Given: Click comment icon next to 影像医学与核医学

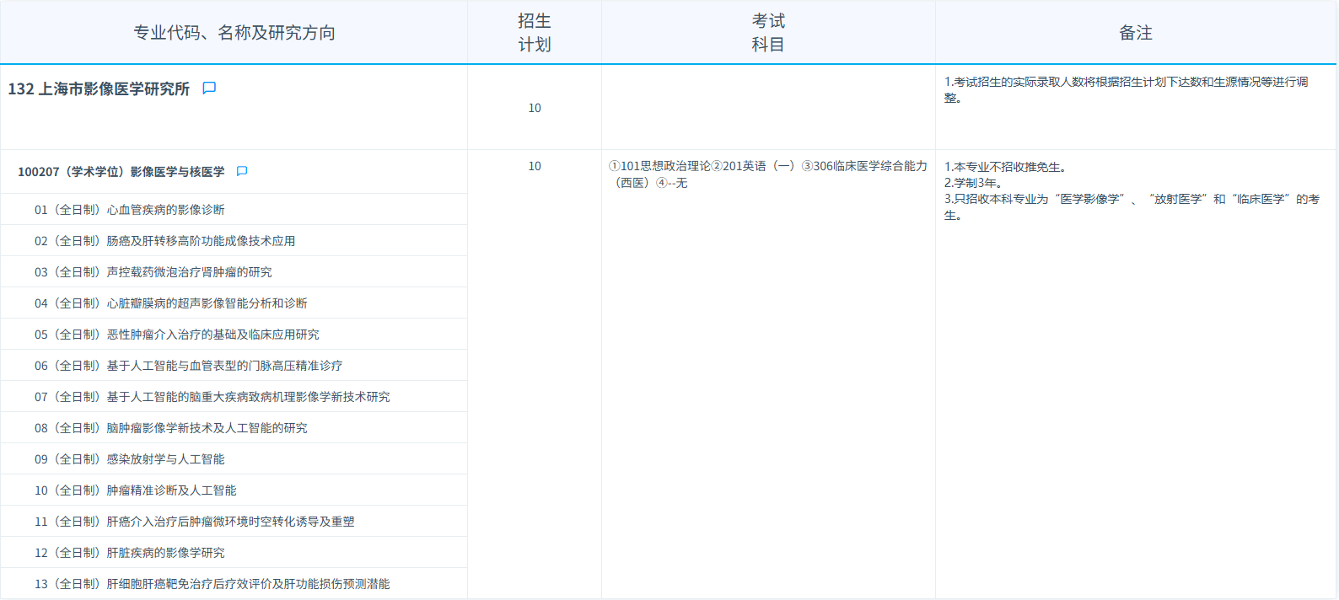Looking at the screenshot, I should pos(242,172).
